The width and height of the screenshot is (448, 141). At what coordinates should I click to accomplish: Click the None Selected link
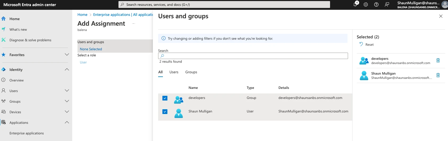[91, 49]
